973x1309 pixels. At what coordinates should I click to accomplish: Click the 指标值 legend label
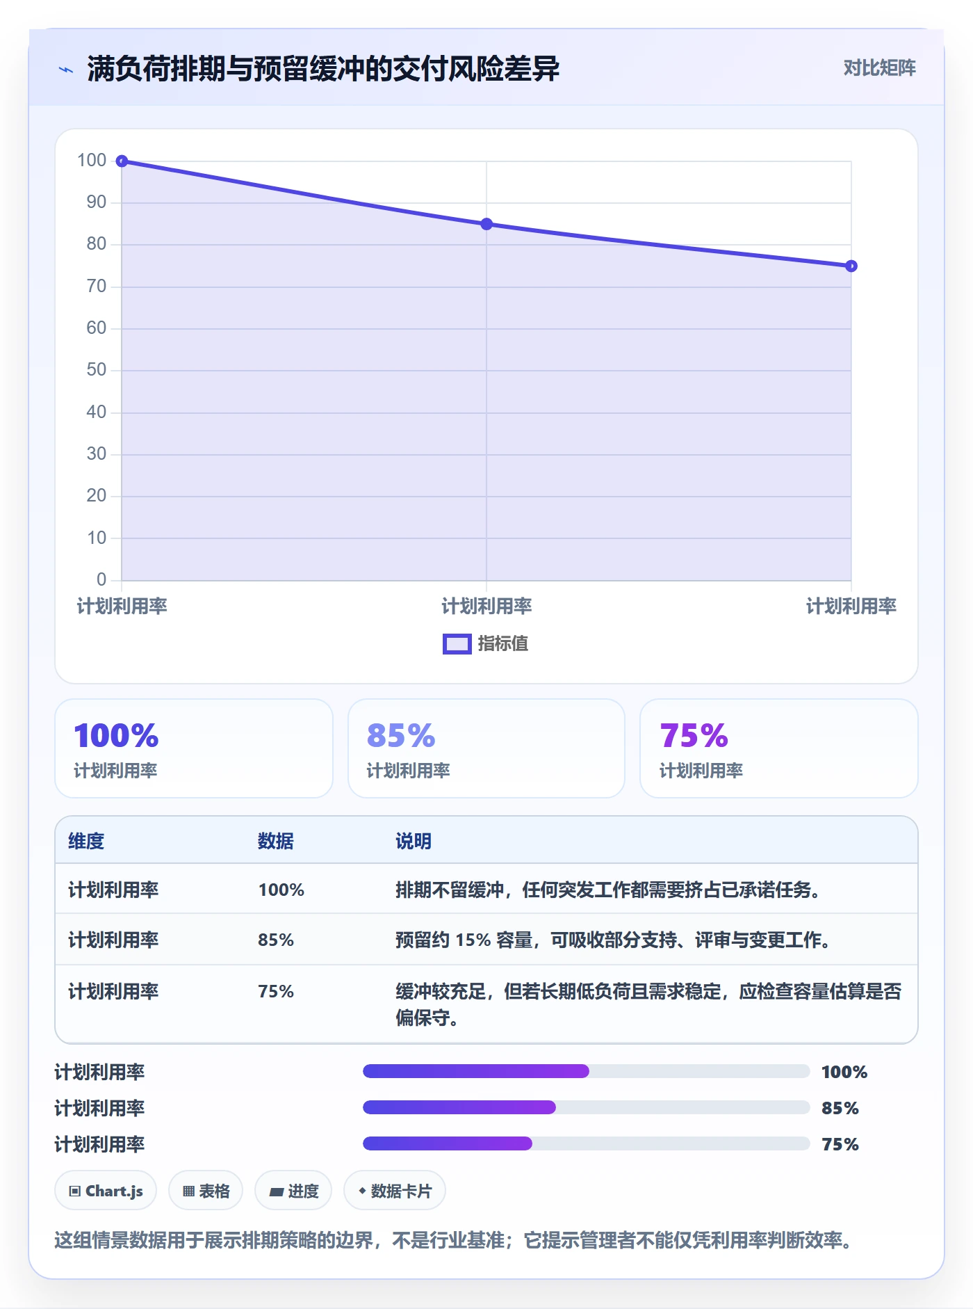pyautogui.click(x=503, y=644)
